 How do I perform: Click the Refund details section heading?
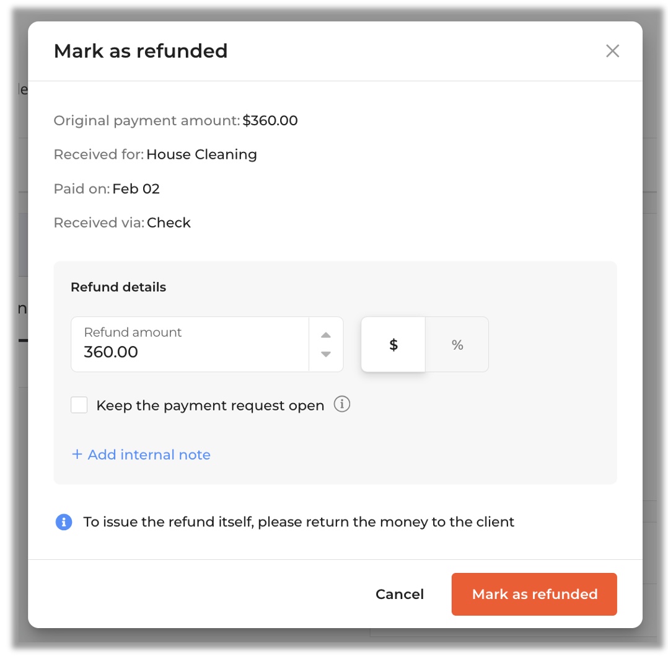(x=118, y=287)
